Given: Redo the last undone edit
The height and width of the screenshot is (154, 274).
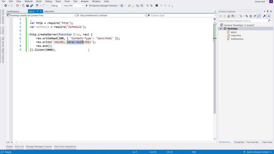Looking at the screenshot, I should (44, 6).
